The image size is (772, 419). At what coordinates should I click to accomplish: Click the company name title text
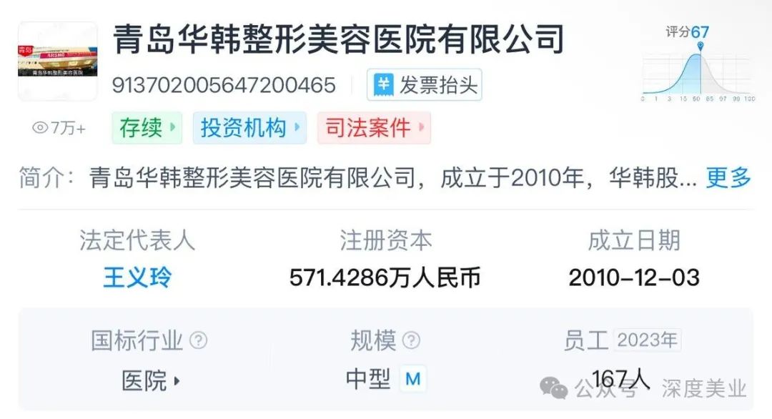[x=338, y=39]
